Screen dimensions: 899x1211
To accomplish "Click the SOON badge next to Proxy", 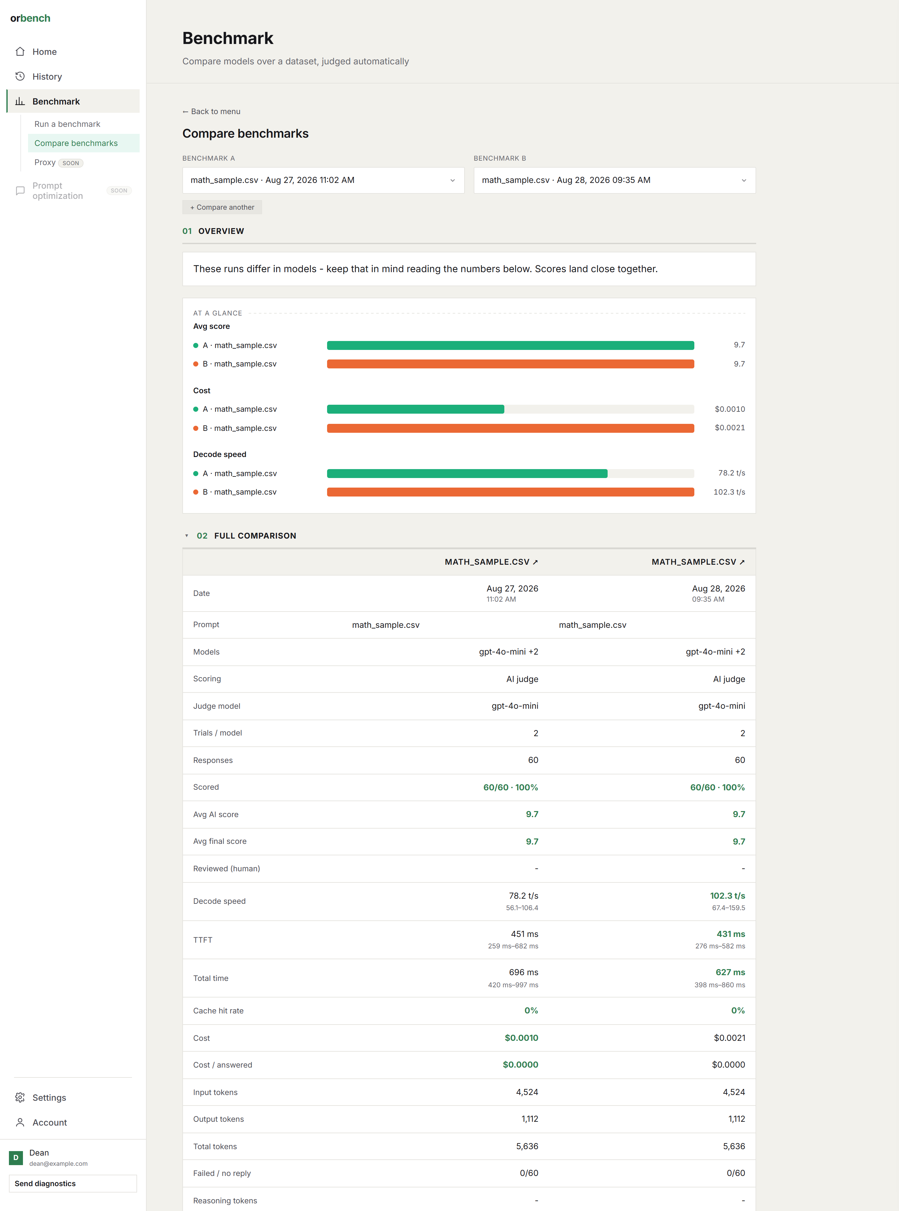I will click(x=71, y=163).
